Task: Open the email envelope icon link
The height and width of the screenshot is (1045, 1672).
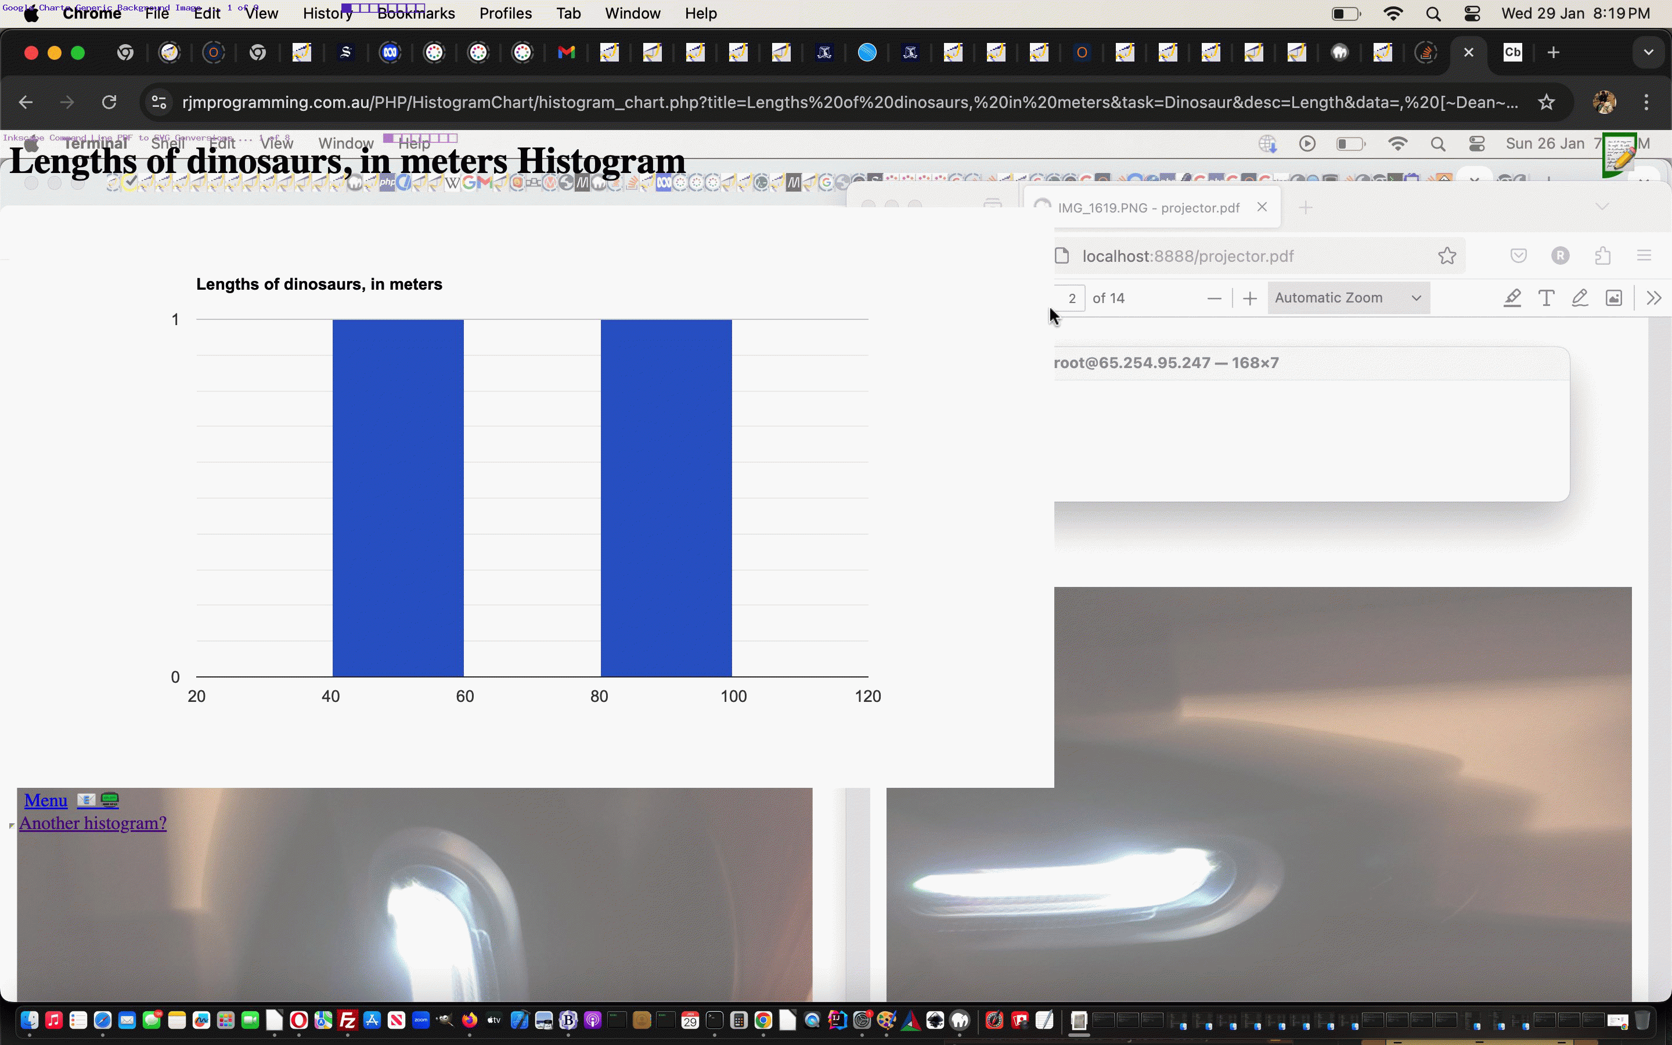Action: click(87, 801)
